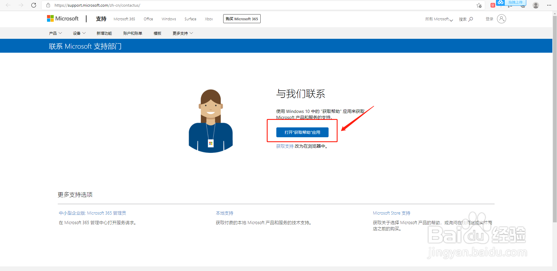Refresh the page with reload icon
This screenshot has width=557, height=271.
point(33,5)
